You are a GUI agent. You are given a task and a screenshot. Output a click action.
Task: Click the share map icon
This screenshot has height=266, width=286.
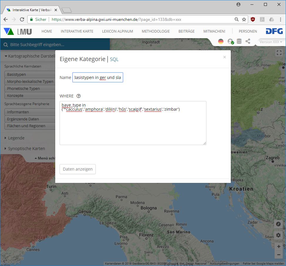click(x=248, y=41)
